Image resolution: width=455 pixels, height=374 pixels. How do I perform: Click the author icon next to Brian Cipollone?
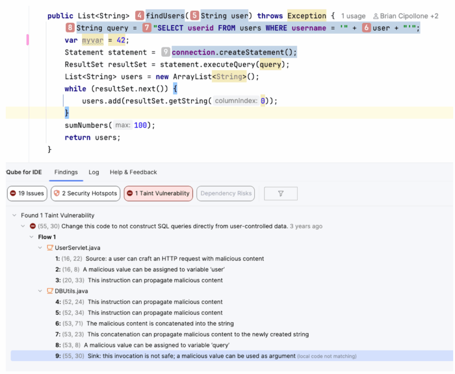[x=376, y=16]
